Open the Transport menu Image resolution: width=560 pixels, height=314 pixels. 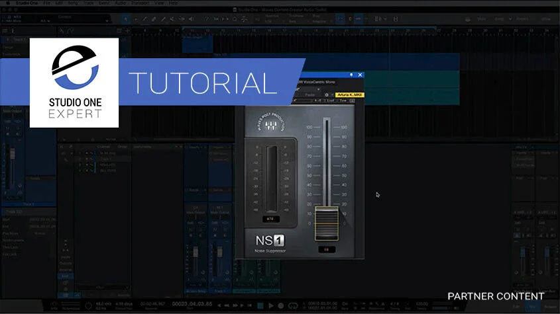140,3
